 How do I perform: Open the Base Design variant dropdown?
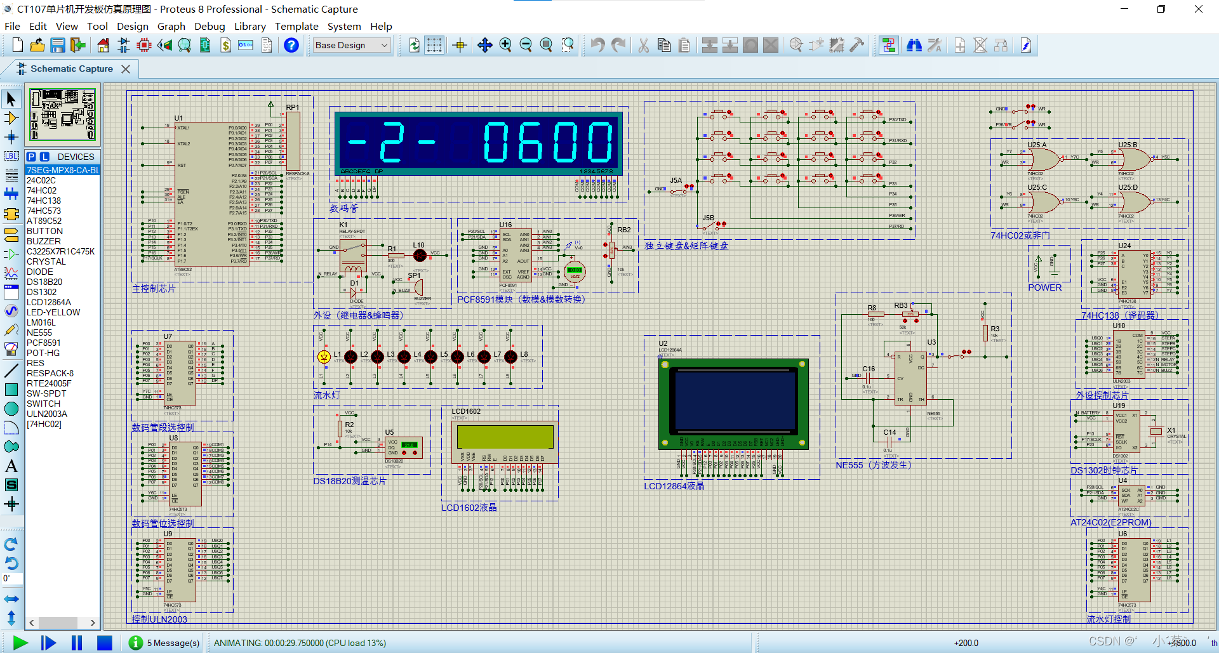[x=352, y=45]
